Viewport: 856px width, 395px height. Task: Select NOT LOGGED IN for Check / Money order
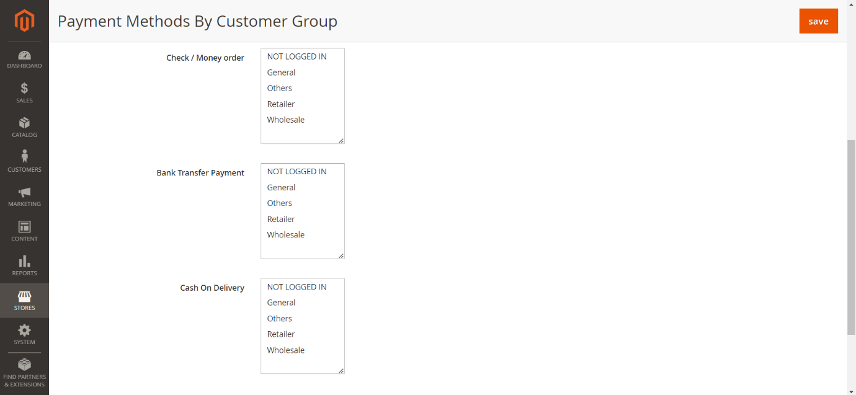click(296, 56)
